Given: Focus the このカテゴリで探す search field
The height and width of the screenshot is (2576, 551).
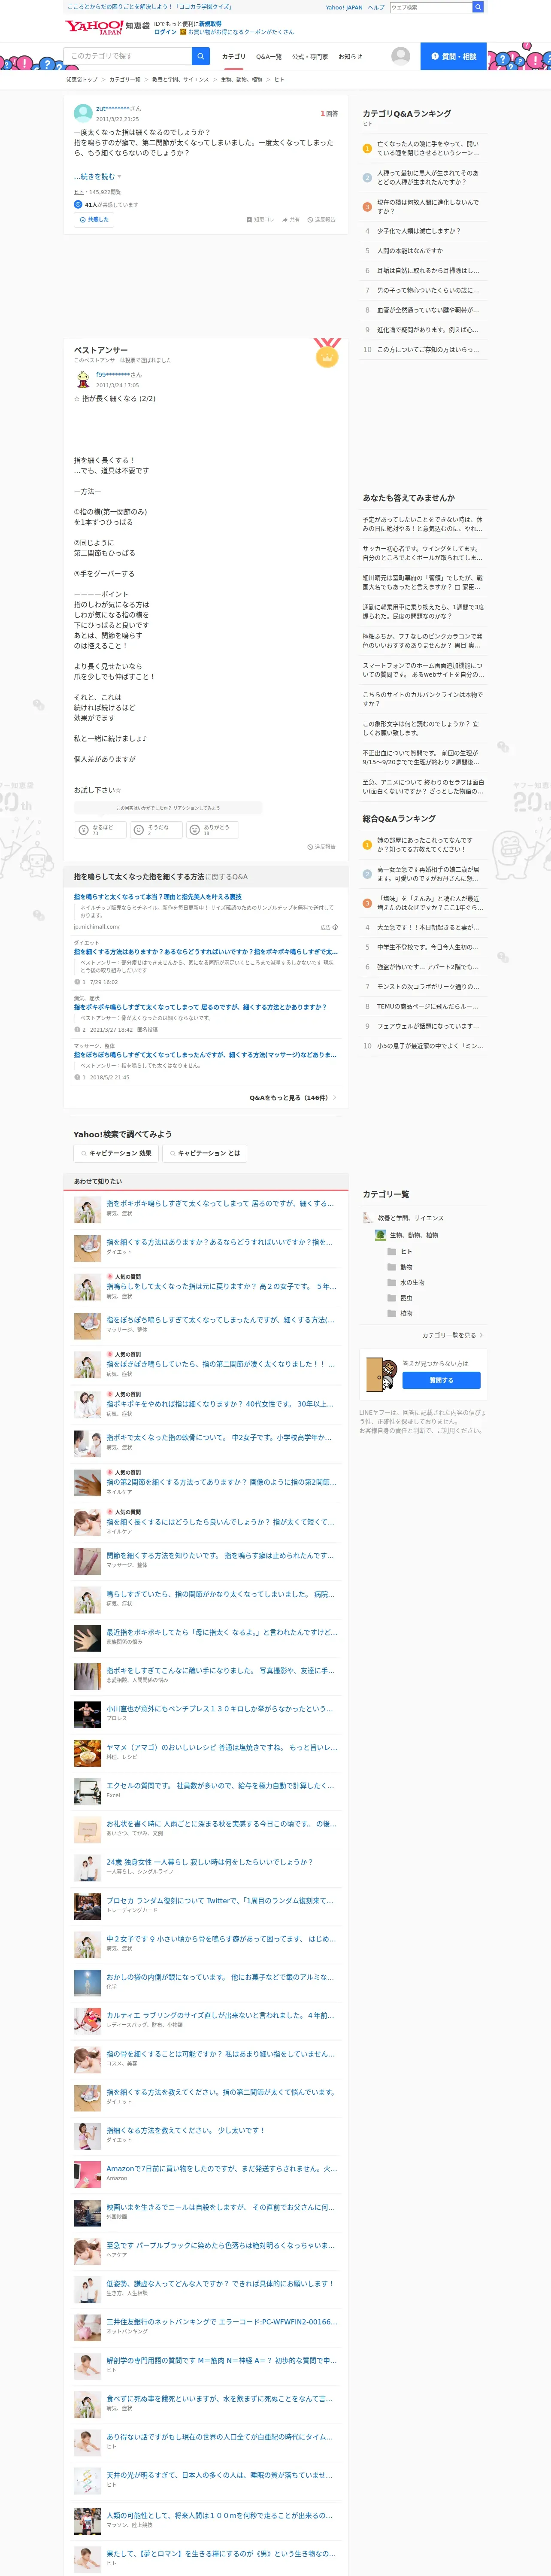Looking at the screenshot, I should (x=128, y=56).
